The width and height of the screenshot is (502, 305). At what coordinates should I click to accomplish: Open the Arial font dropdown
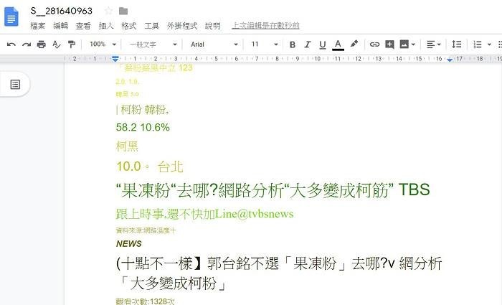click(214, 44)
